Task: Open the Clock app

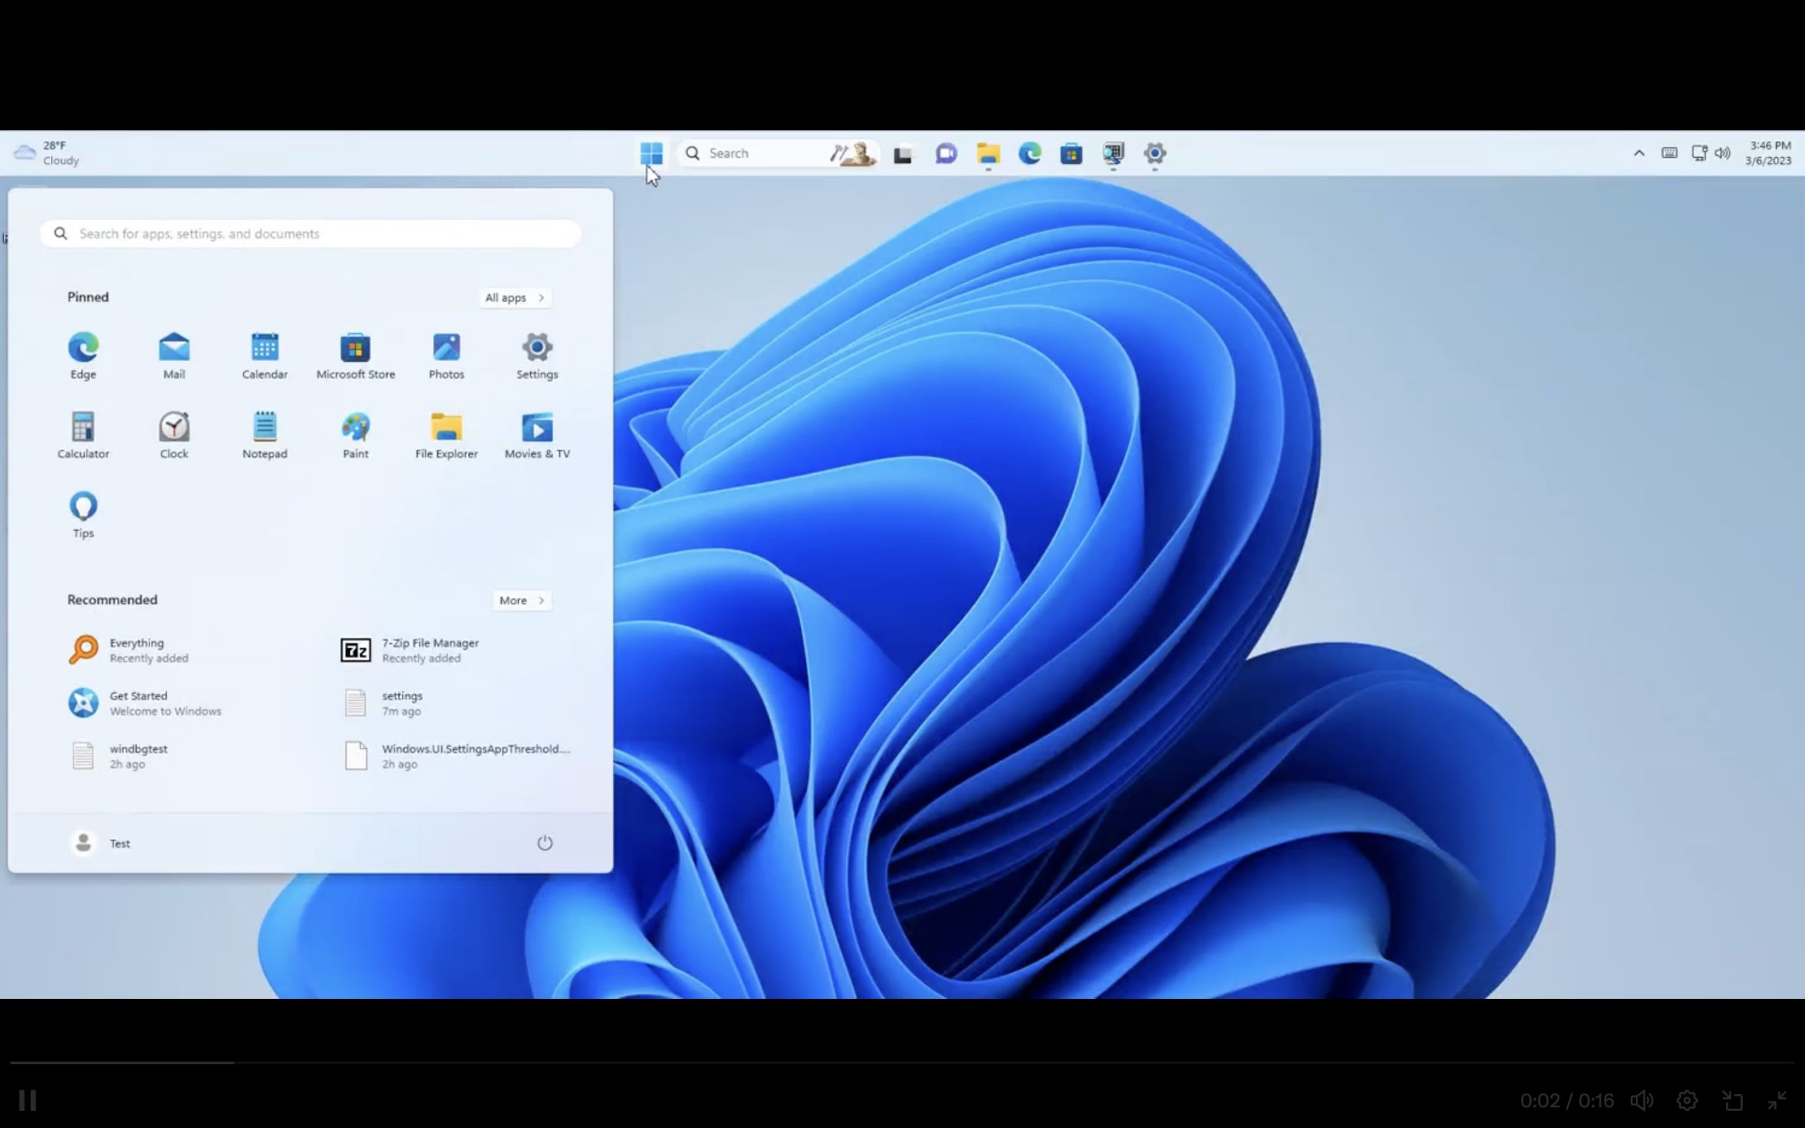Action: [173, 435]
